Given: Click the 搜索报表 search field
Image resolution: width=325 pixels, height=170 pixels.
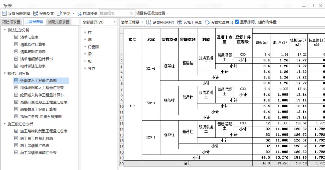Looking at the screenshot, I should pos(114,13).
